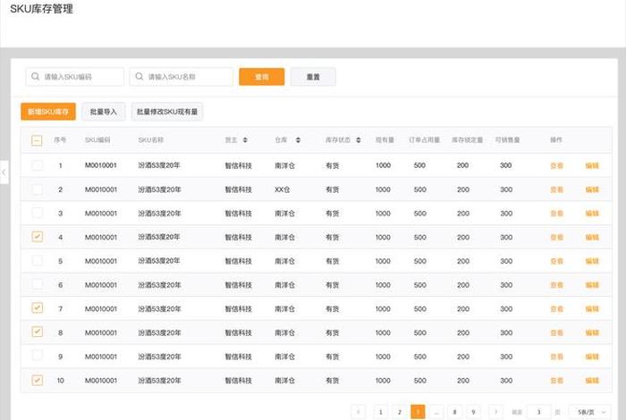This screenshot has height=420, width=626.
Task: Open 编辑 for row 6
Action: pos(592,285)
